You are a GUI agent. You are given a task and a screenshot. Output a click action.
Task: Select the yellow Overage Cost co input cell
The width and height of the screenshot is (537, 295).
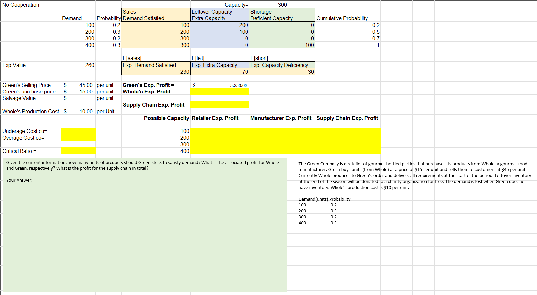(78, 138)
